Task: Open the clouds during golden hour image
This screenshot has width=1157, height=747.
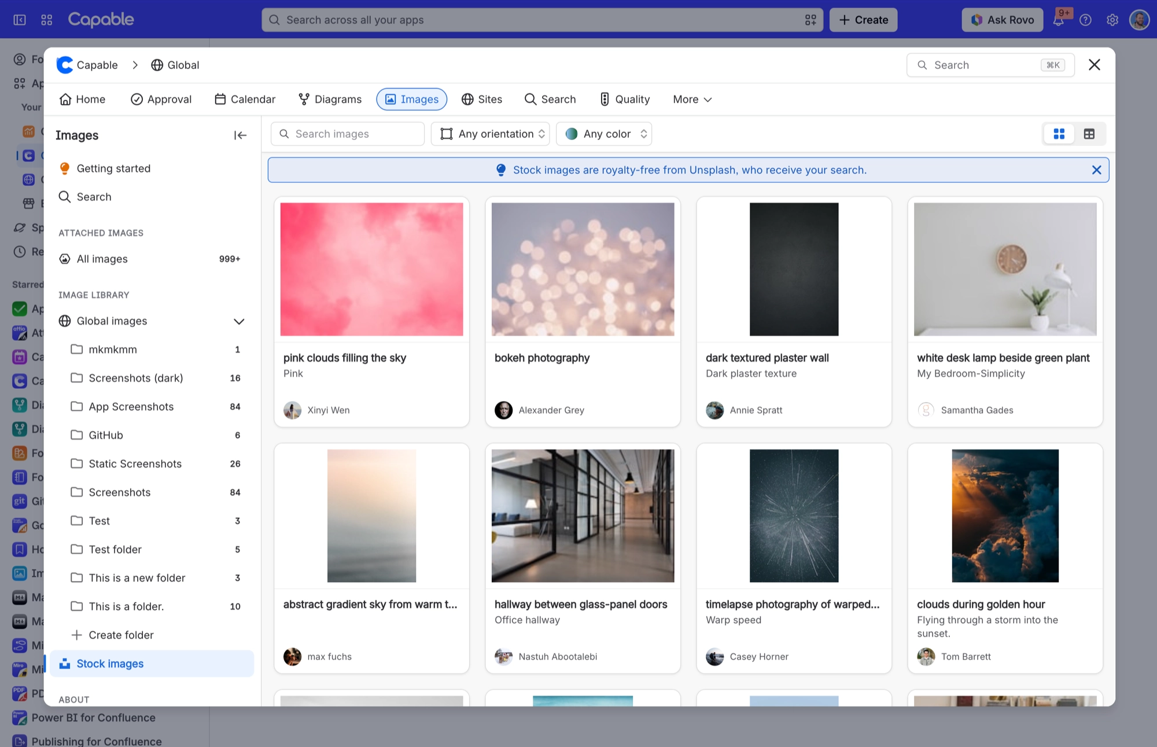Action: tap(1005, 516)
